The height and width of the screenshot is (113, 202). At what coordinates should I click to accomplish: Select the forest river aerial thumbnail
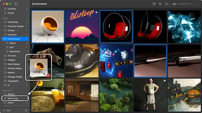(116, 95)
